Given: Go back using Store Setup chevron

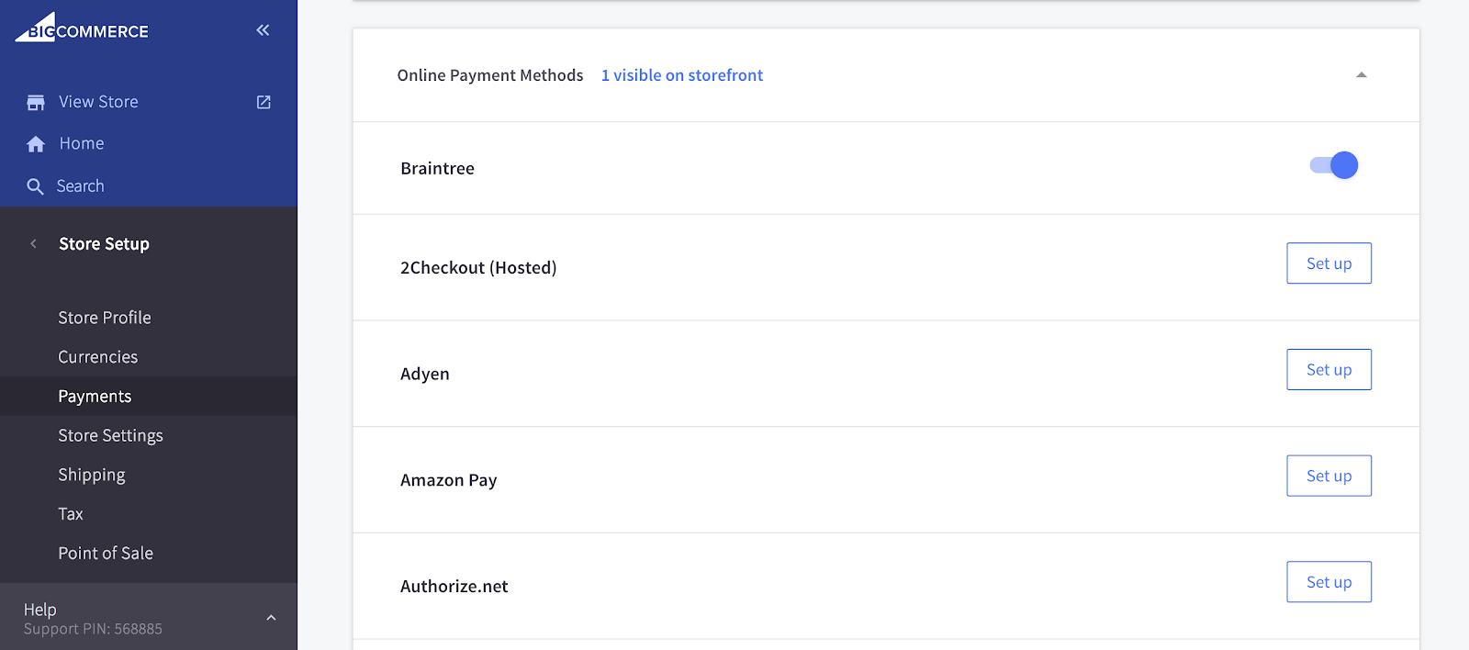Looking at the screenshot, I should coord(33,243).
